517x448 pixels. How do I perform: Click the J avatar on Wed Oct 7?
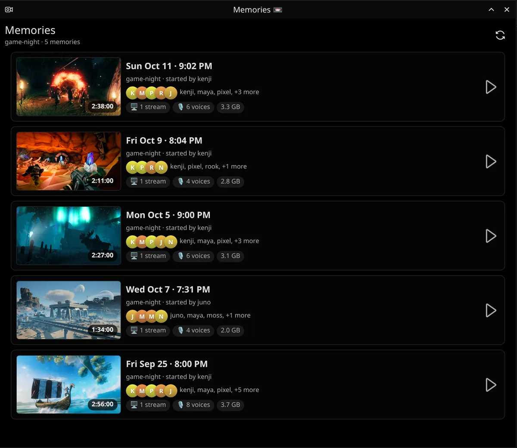(132, 316)
